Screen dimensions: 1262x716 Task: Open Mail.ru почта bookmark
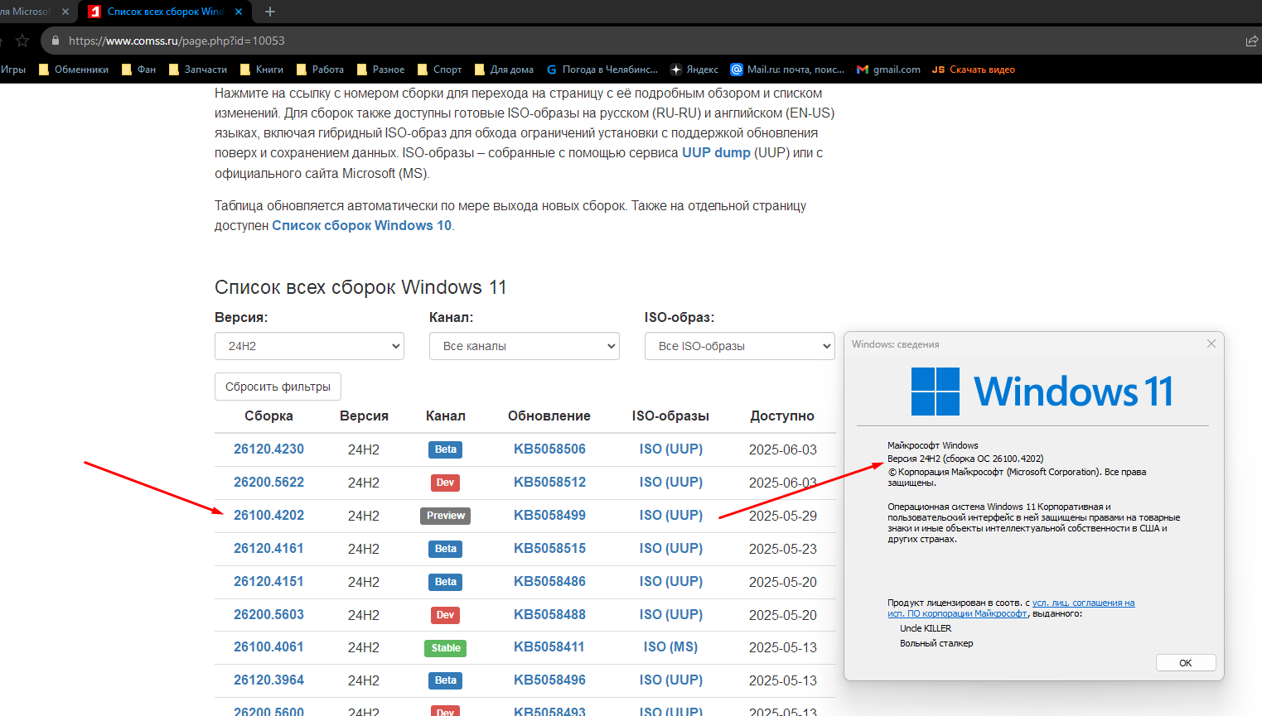coord(787,70)
